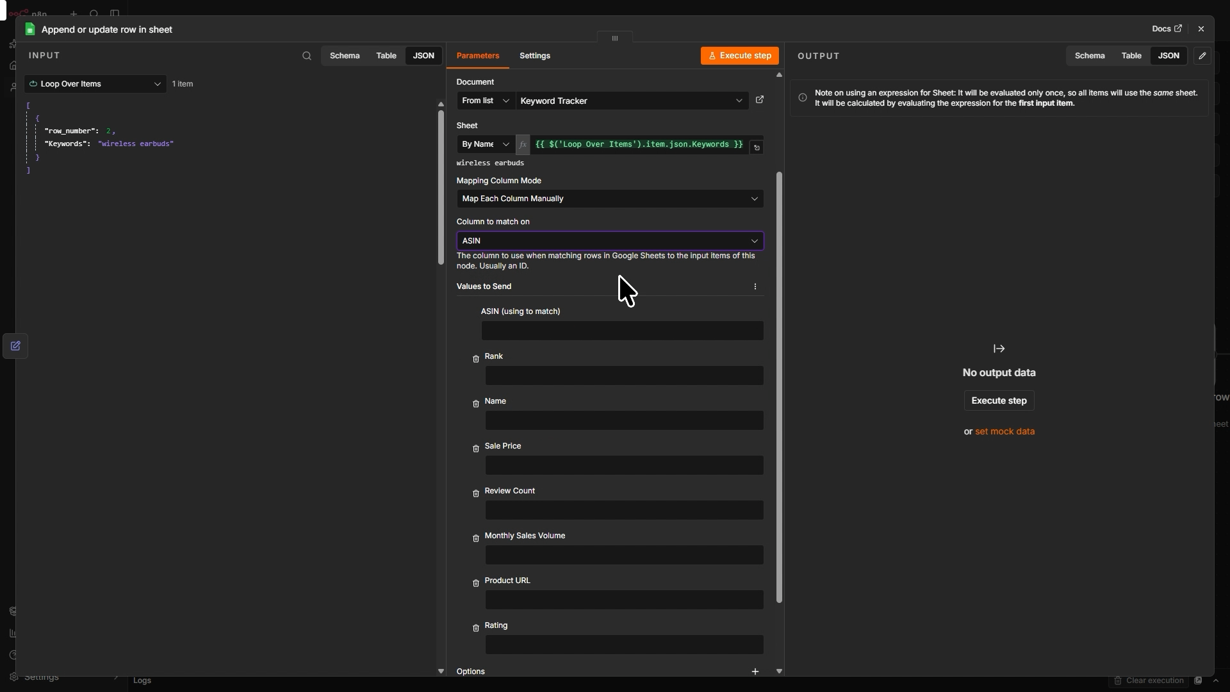1230x692 pixels.
Task: Expand the From list document mode dropdown
Action: pos(486,101)
